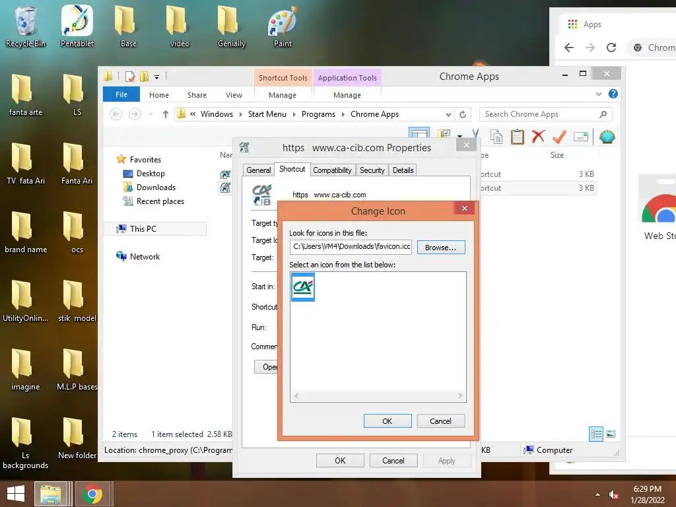676x507 pixels.
Task: Click the Windows Start button
Action: 16,494
